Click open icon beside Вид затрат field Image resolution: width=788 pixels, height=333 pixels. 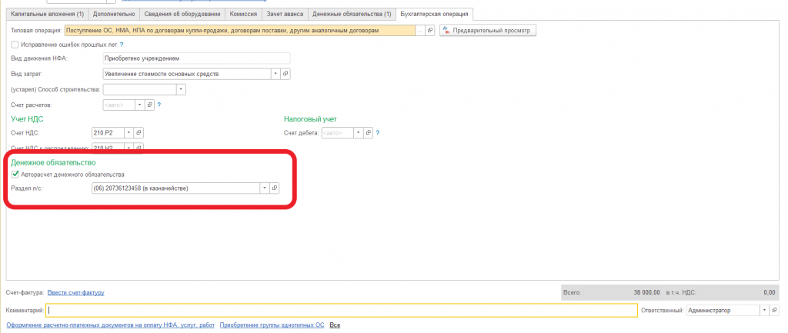[x=285, y=74]
